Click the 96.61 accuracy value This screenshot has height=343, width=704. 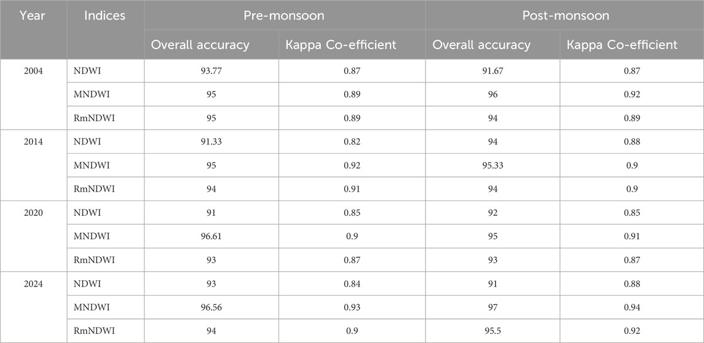[212, 237]
